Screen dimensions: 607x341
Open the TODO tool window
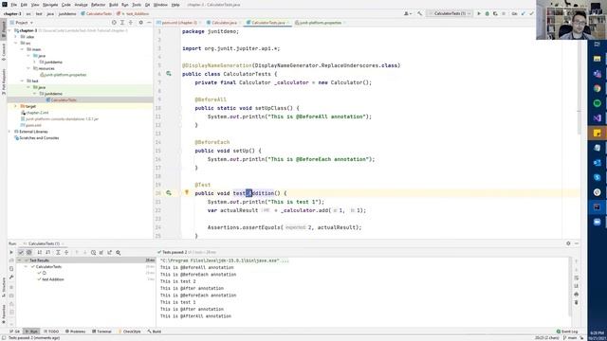(51, 332)
